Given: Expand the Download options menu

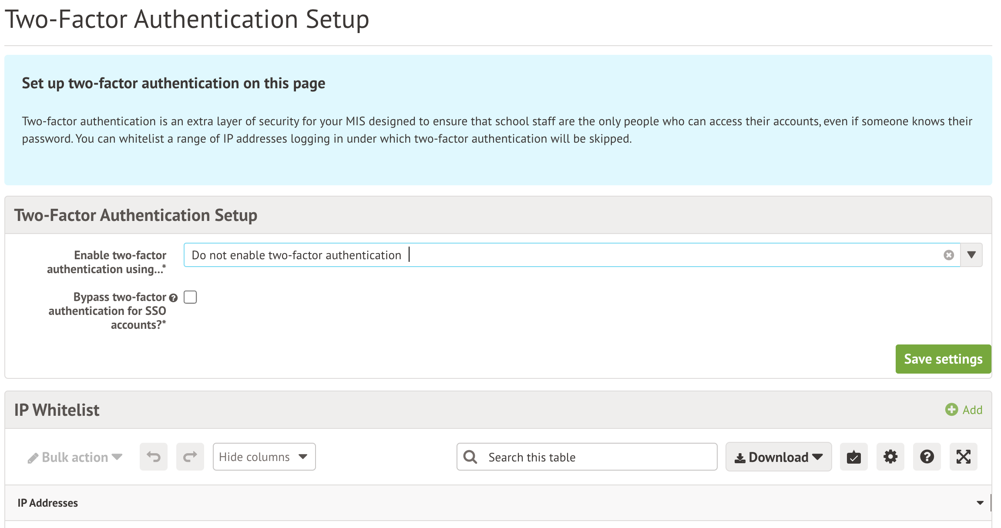Looking at the screenshot, I should [778, 457].
